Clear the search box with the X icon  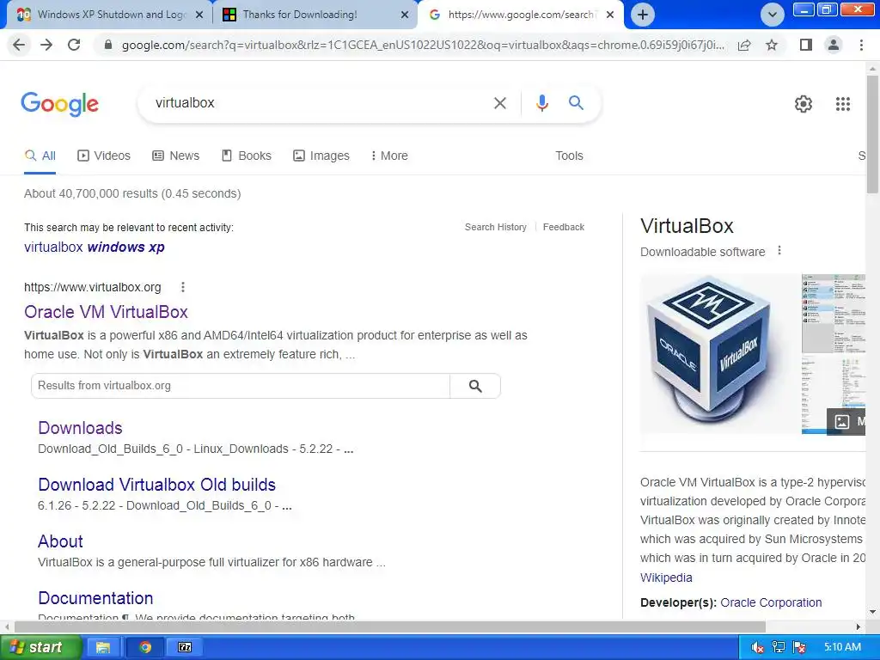pyautogui.click(x=499, y=103)
